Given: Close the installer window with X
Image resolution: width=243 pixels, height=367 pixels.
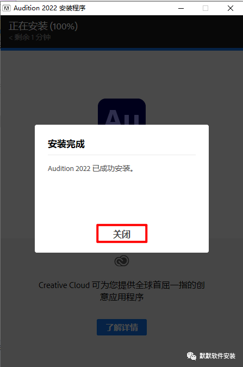Looking at the screenshot, I should pos(230,8).
